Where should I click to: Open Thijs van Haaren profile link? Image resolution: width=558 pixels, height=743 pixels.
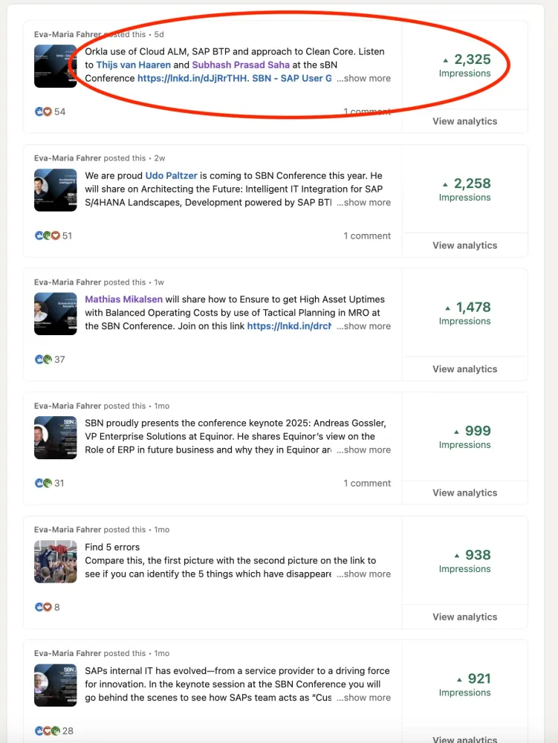[x=134, y=65]
